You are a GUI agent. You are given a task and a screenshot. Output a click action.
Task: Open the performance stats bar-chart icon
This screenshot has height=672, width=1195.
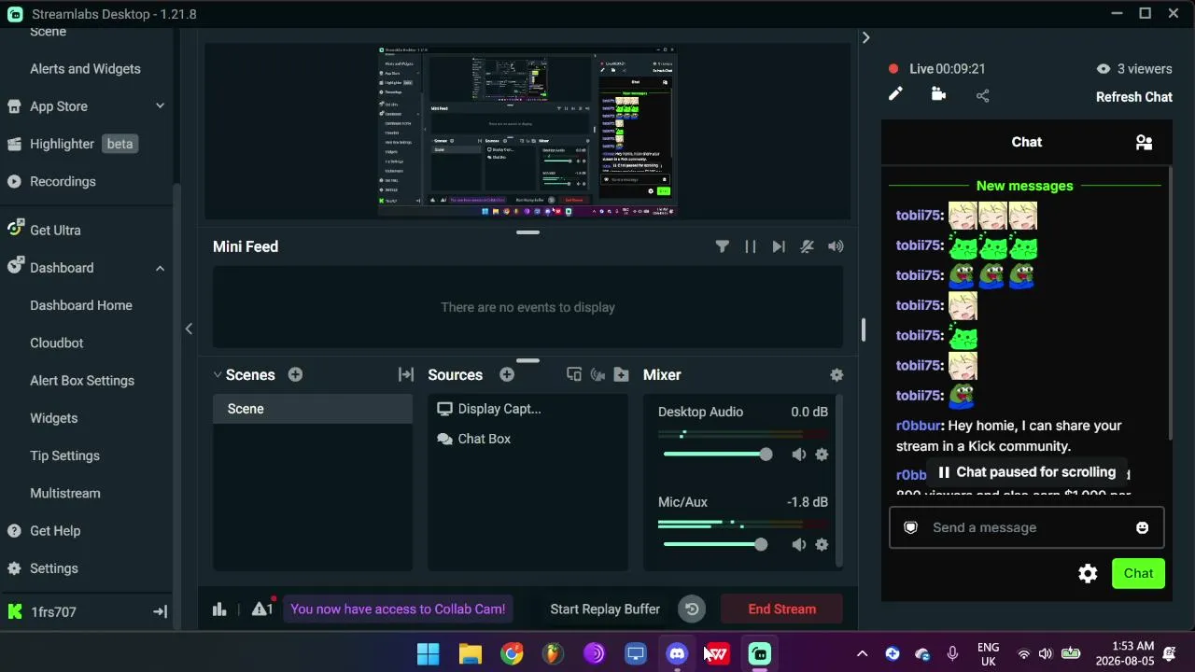click(219, 609)
